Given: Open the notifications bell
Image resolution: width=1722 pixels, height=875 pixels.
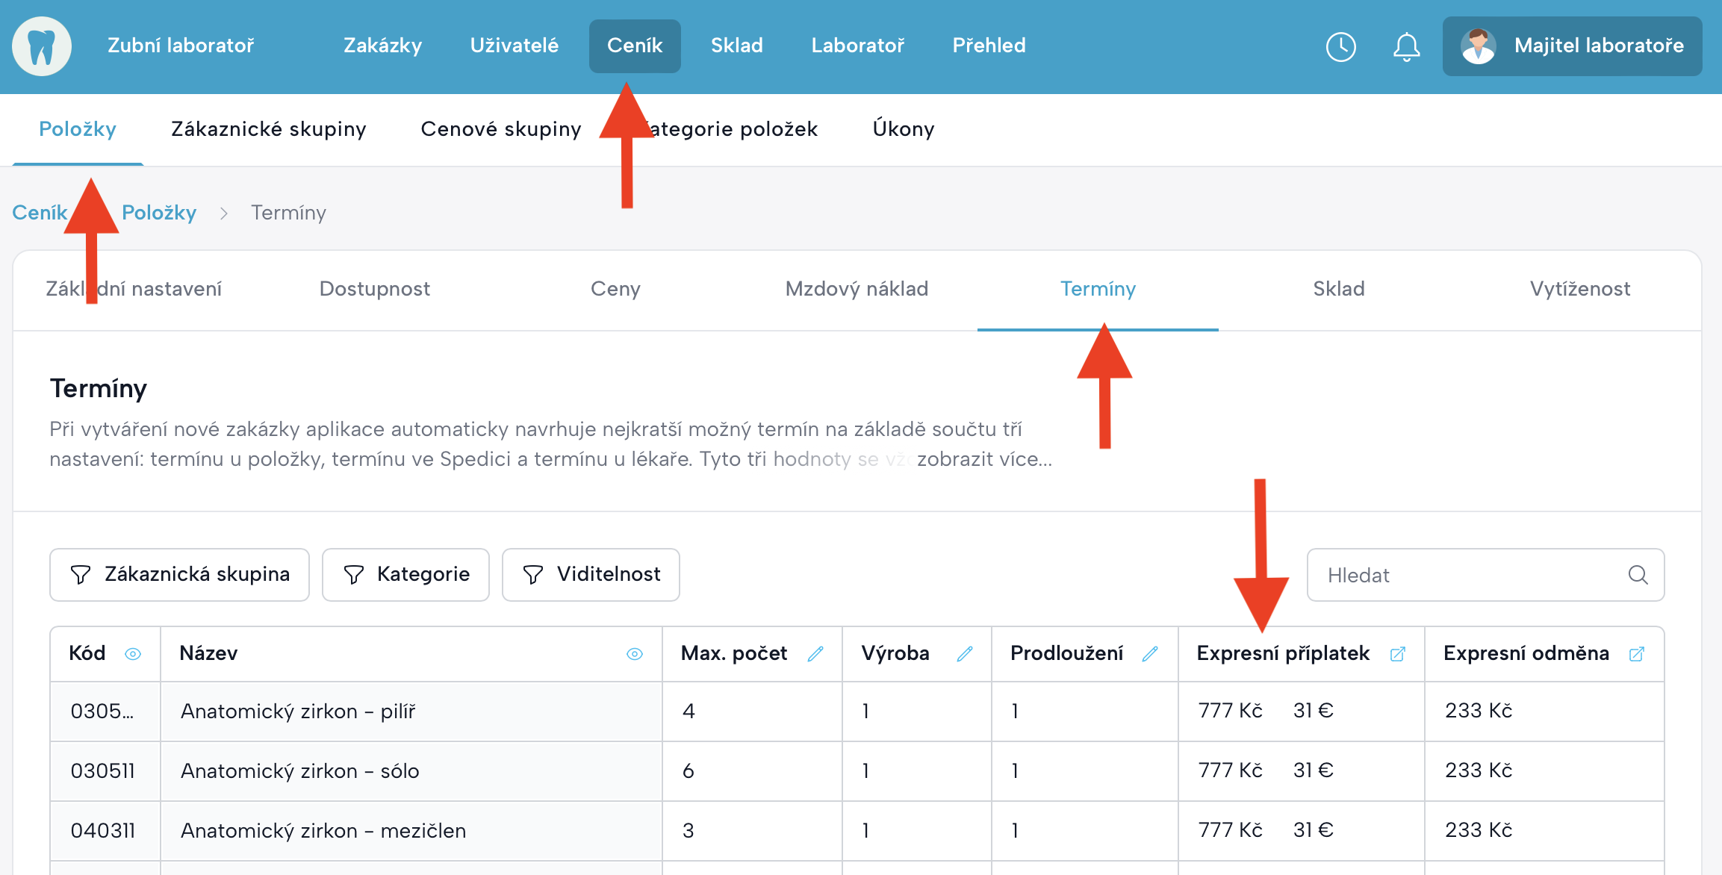Looking at the screenshot, I should [1406, 46].
